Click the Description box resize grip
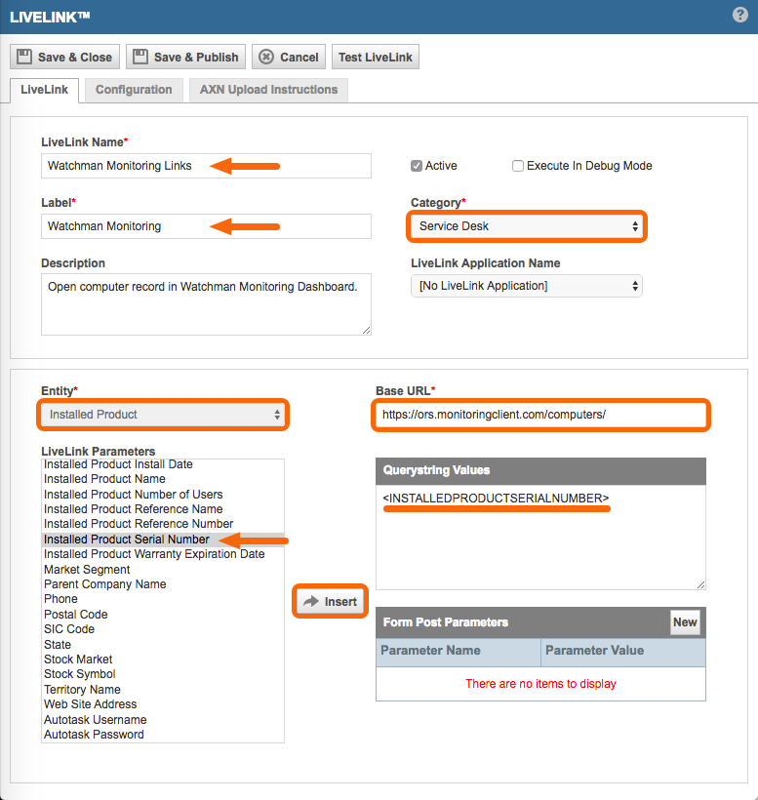 366,330
